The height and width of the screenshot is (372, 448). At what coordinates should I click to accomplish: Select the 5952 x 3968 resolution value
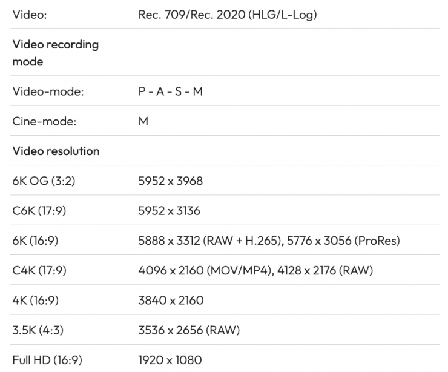pos(171,181)
